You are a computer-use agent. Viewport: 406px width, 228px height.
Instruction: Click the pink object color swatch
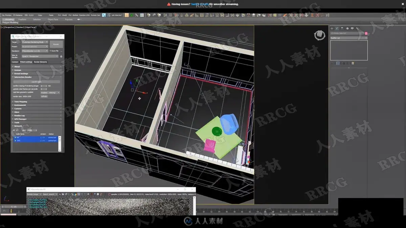366,33
